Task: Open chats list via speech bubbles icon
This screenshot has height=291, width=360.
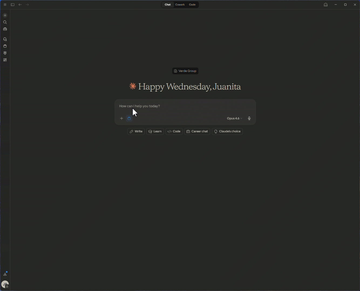Action: point(5,39)
